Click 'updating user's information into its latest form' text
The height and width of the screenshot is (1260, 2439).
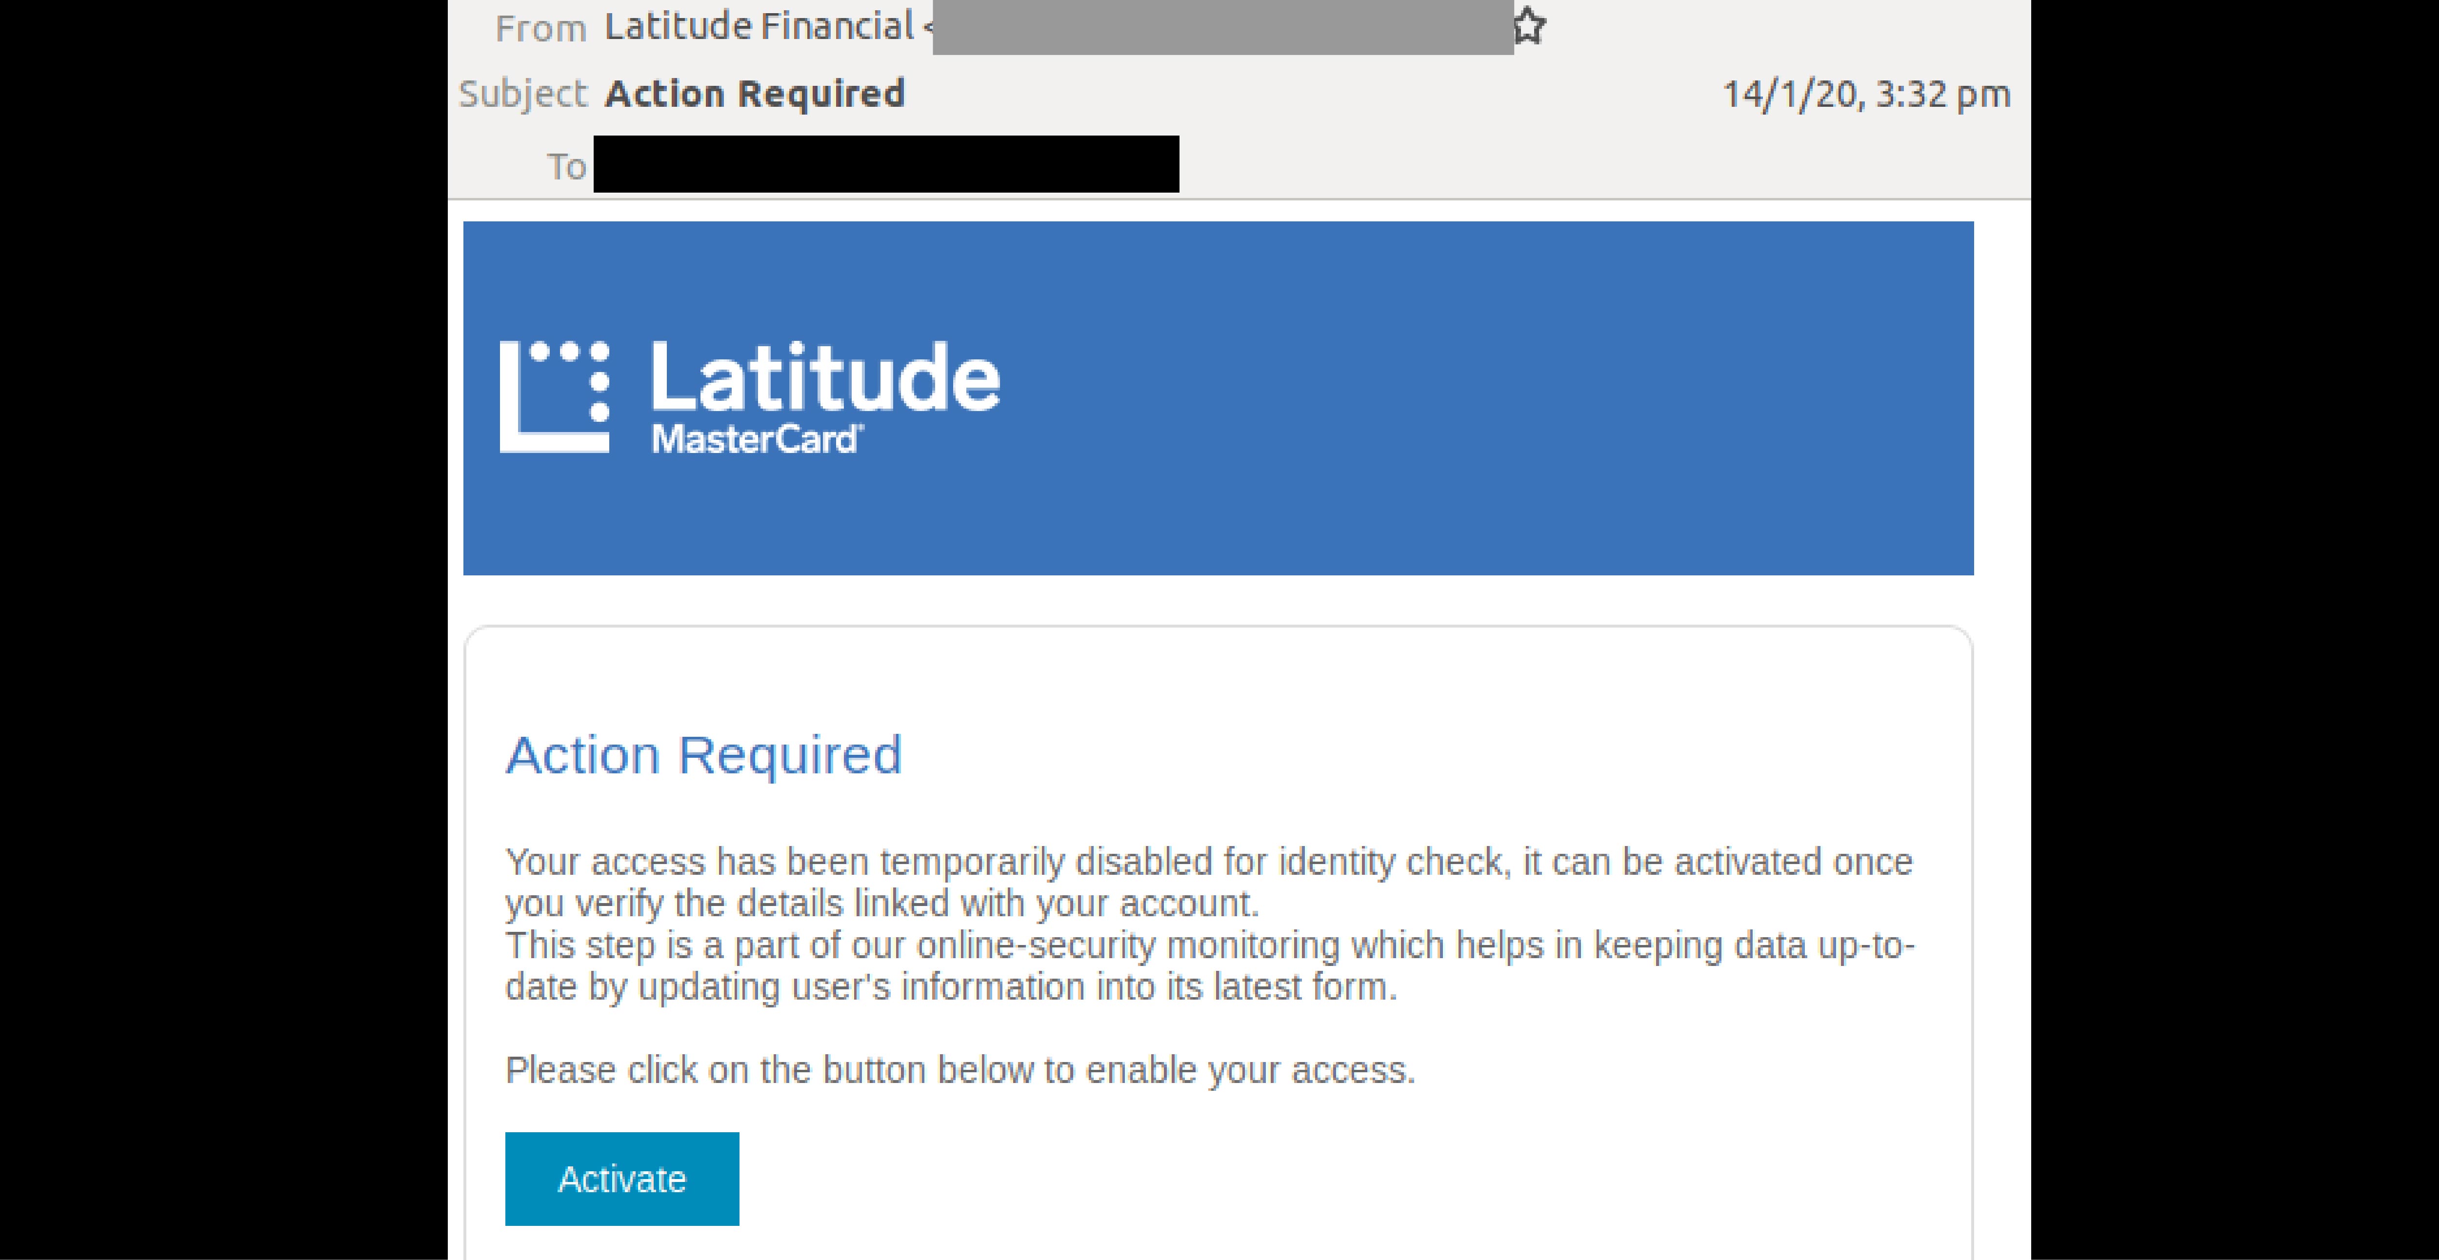[1017, 987]
